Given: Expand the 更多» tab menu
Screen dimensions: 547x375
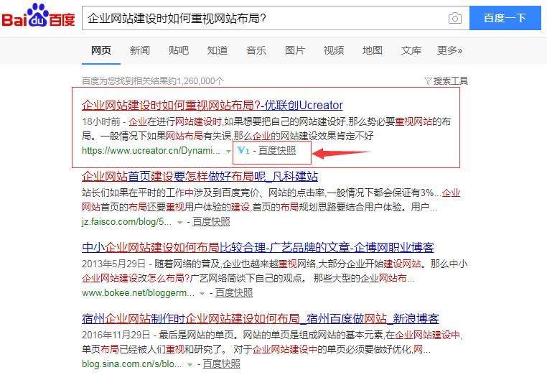Looking at the screenshot, I should pos(449,50).
